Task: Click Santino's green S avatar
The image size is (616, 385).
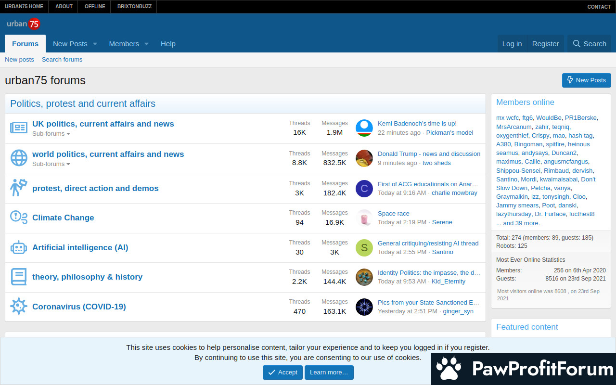Action: pos(364,248)
